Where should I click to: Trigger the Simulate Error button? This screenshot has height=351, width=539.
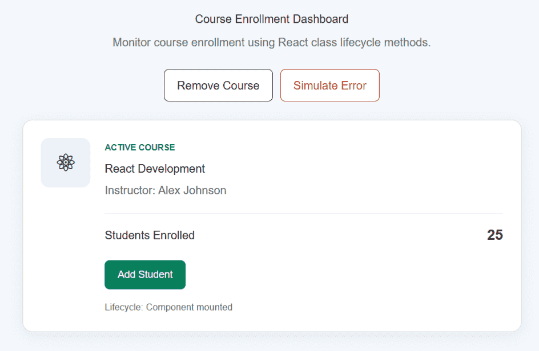click(329, 85)
